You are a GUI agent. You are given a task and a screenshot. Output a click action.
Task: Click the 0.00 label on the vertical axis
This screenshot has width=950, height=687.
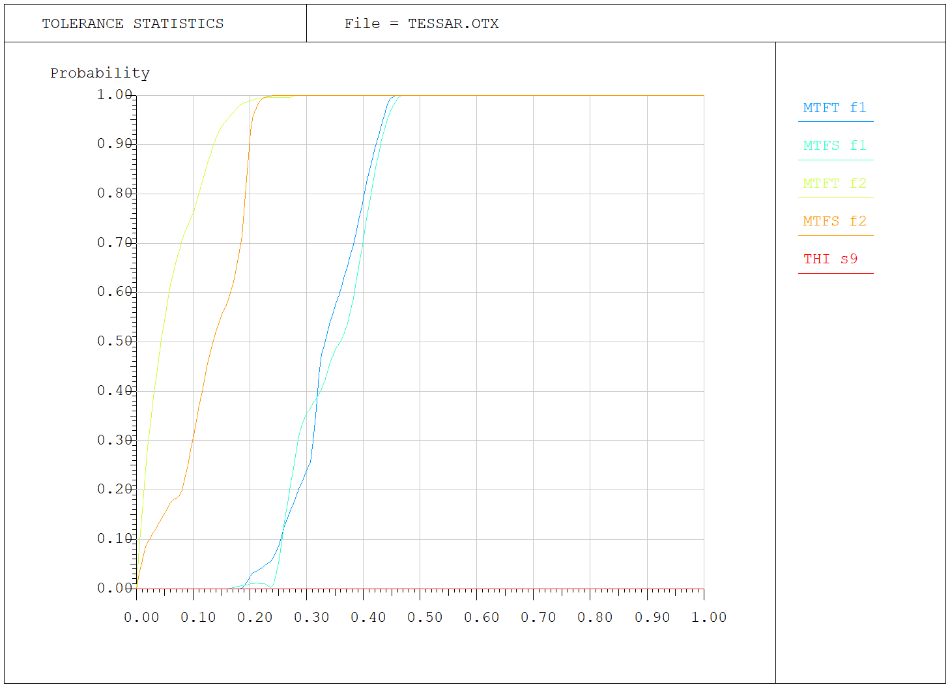pyautogui.click(x=115, y=589)
